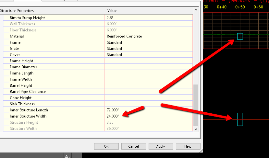Select the Inner Structure Length label
This screenshot has height=158, width=269.
[29, 110]
